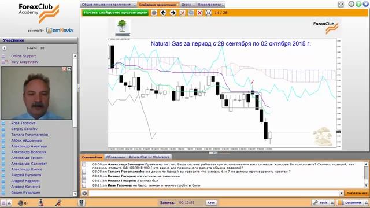Stop the recording with Стоп button

pyautogui.click(x=212, y=203)
